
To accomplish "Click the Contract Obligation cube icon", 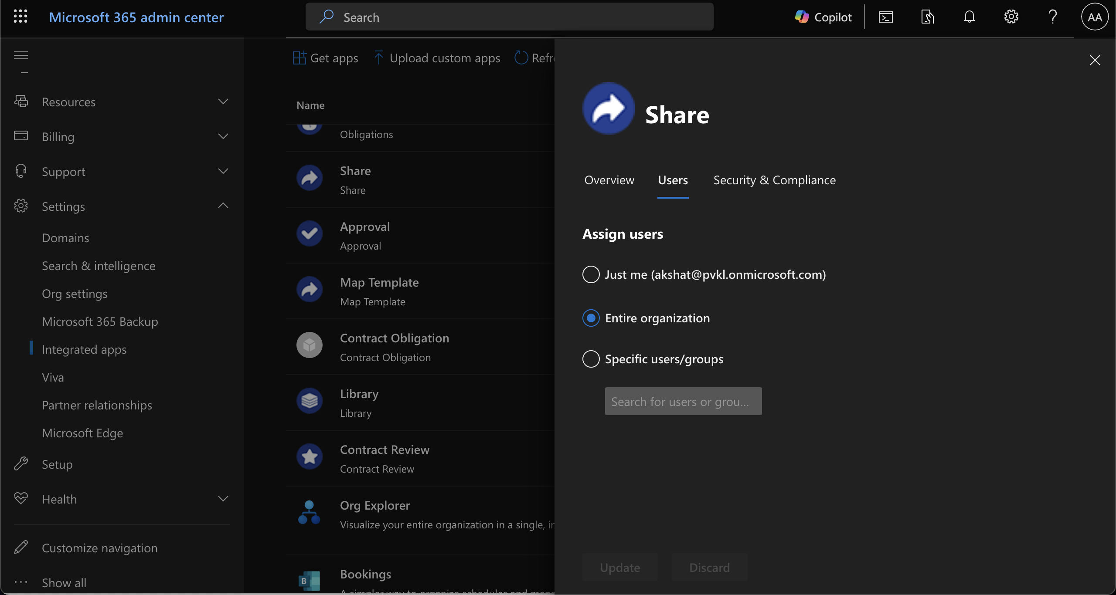I will (310, 345).
